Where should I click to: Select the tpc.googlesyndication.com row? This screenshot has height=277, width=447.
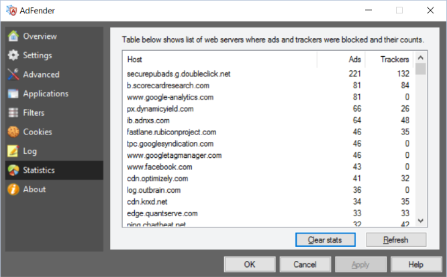268,144
